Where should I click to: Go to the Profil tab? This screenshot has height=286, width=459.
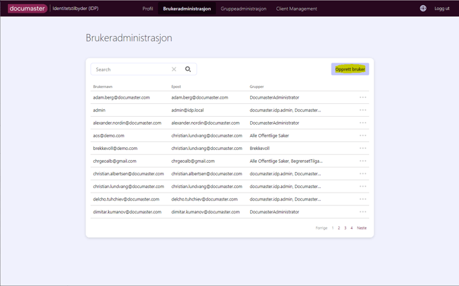point(147,9)
